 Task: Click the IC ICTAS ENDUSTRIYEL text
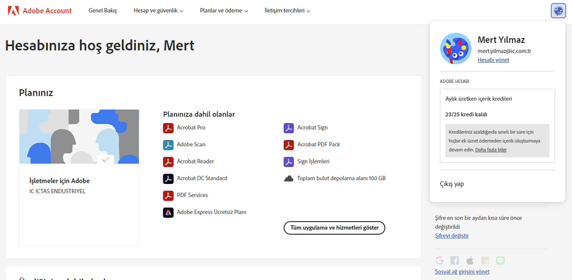click(x=57, y=191)
